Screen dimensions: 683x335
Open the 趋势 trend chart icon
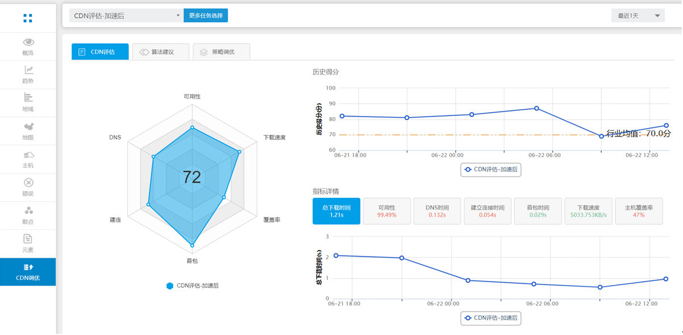click(28, 70)
